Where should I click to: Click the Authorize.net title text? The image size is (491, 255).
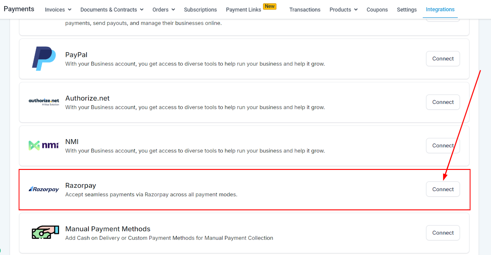point(87,98)
